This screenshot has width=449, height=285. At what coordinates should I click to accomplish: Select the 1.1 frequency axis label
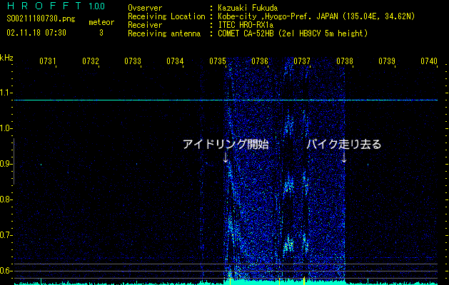point(6,93)
